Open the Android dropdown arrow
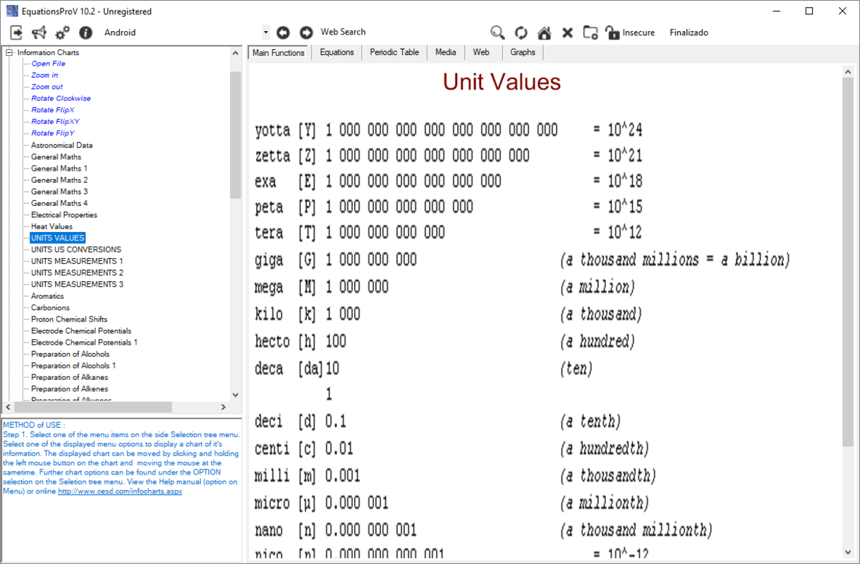 [266, 32]
